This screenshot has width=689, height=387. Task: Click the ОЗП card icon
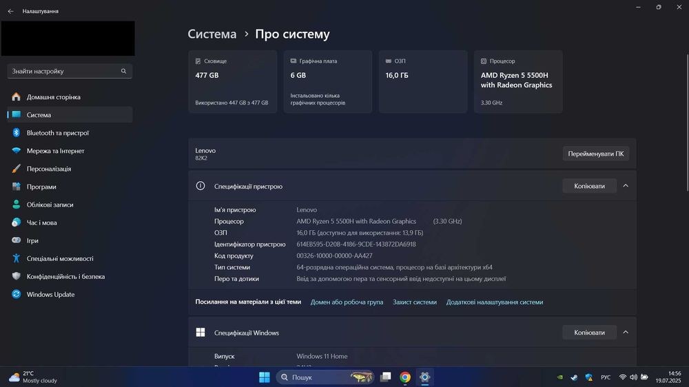point(389,61)
